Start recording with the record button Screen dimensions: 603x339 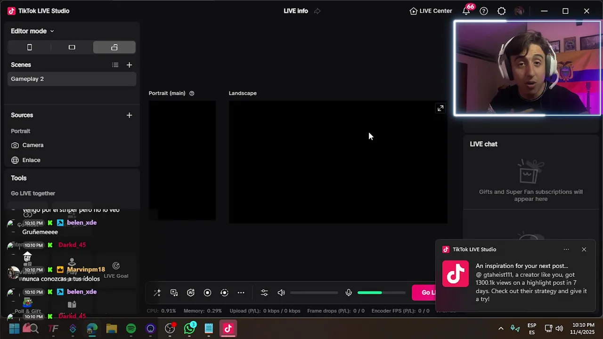[x=207, y=293]
